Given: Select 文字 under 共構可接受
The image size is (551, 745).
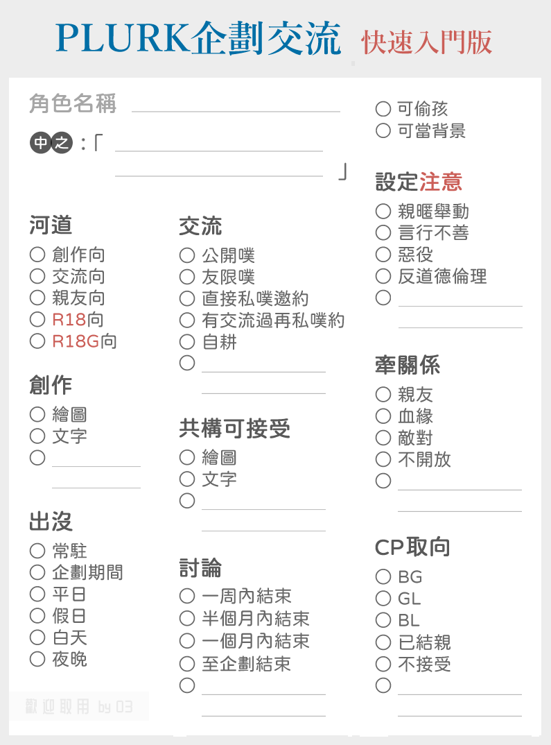Looking at the screenshot, I should click(x=187, y=479).
